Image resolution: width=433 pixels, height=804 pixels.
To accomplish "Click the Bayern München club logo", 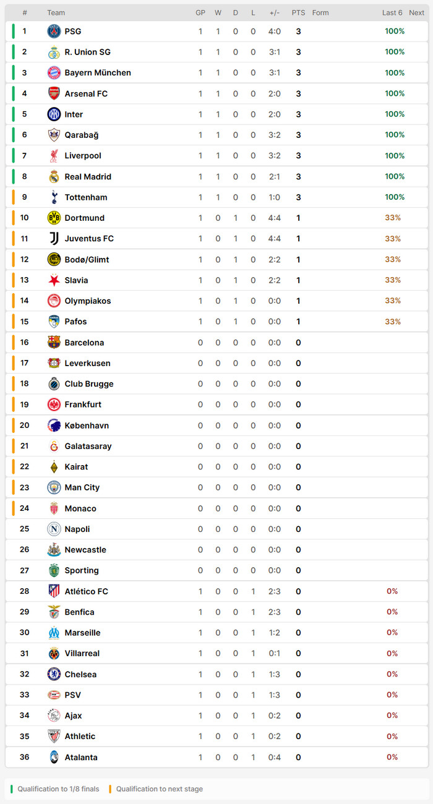I will (54, 73).
